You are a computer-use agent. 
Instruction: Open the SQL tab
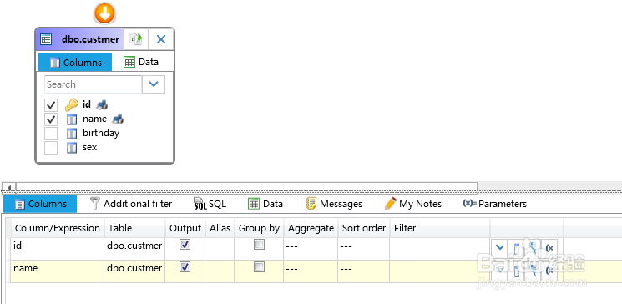pyautogui.click(x=210, y=204)
